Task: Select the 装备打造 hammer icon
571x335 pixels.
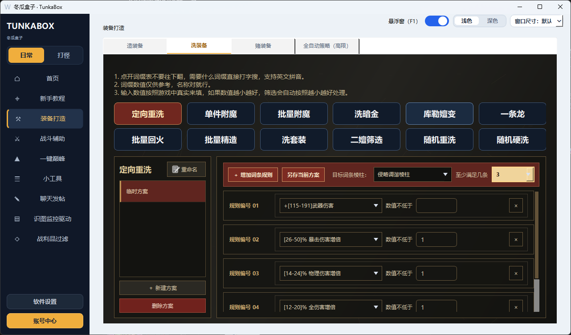Action: tap(18, 119)
